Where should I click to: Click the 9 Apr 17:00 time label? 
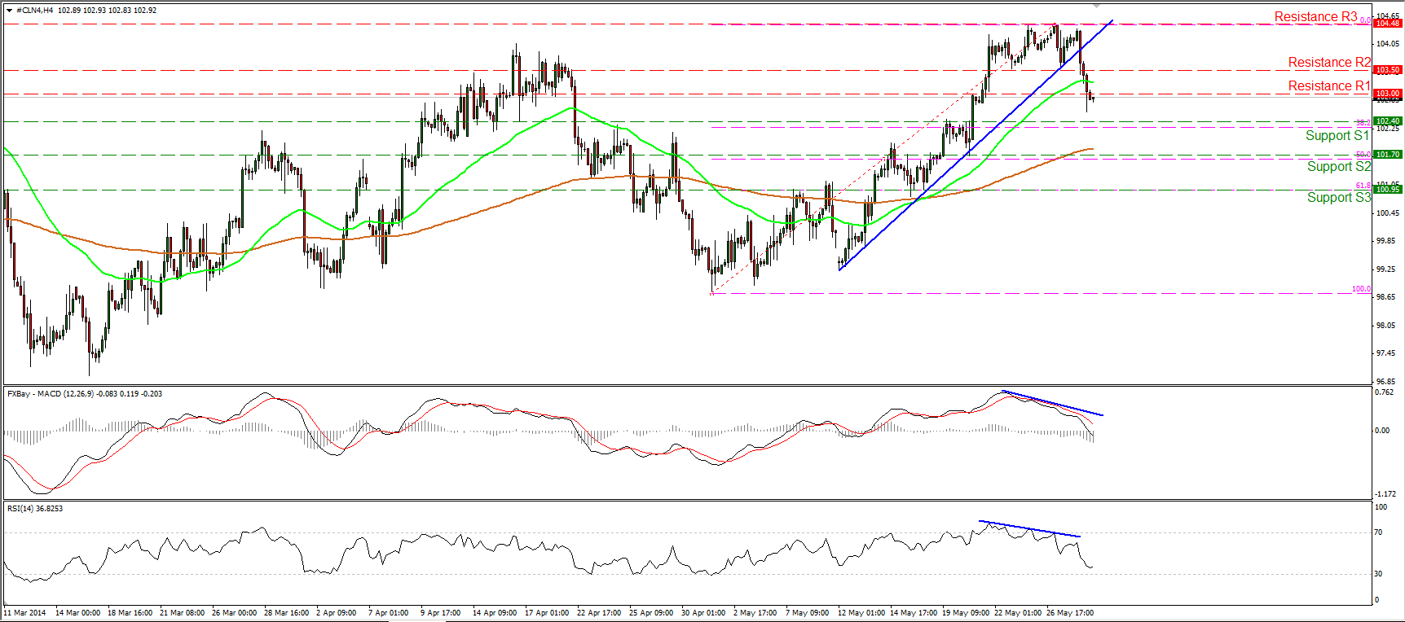[x=441, y=613]
